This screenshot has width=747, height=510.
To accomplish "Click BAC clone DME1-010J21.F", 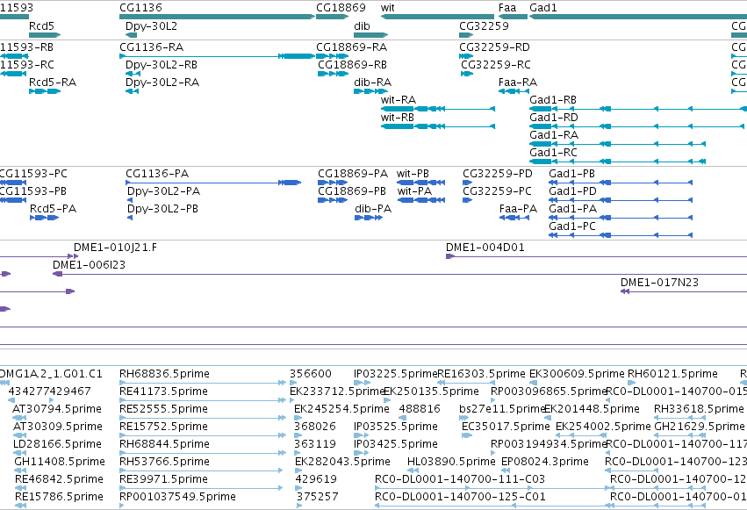I will click(x=115, y=248).
